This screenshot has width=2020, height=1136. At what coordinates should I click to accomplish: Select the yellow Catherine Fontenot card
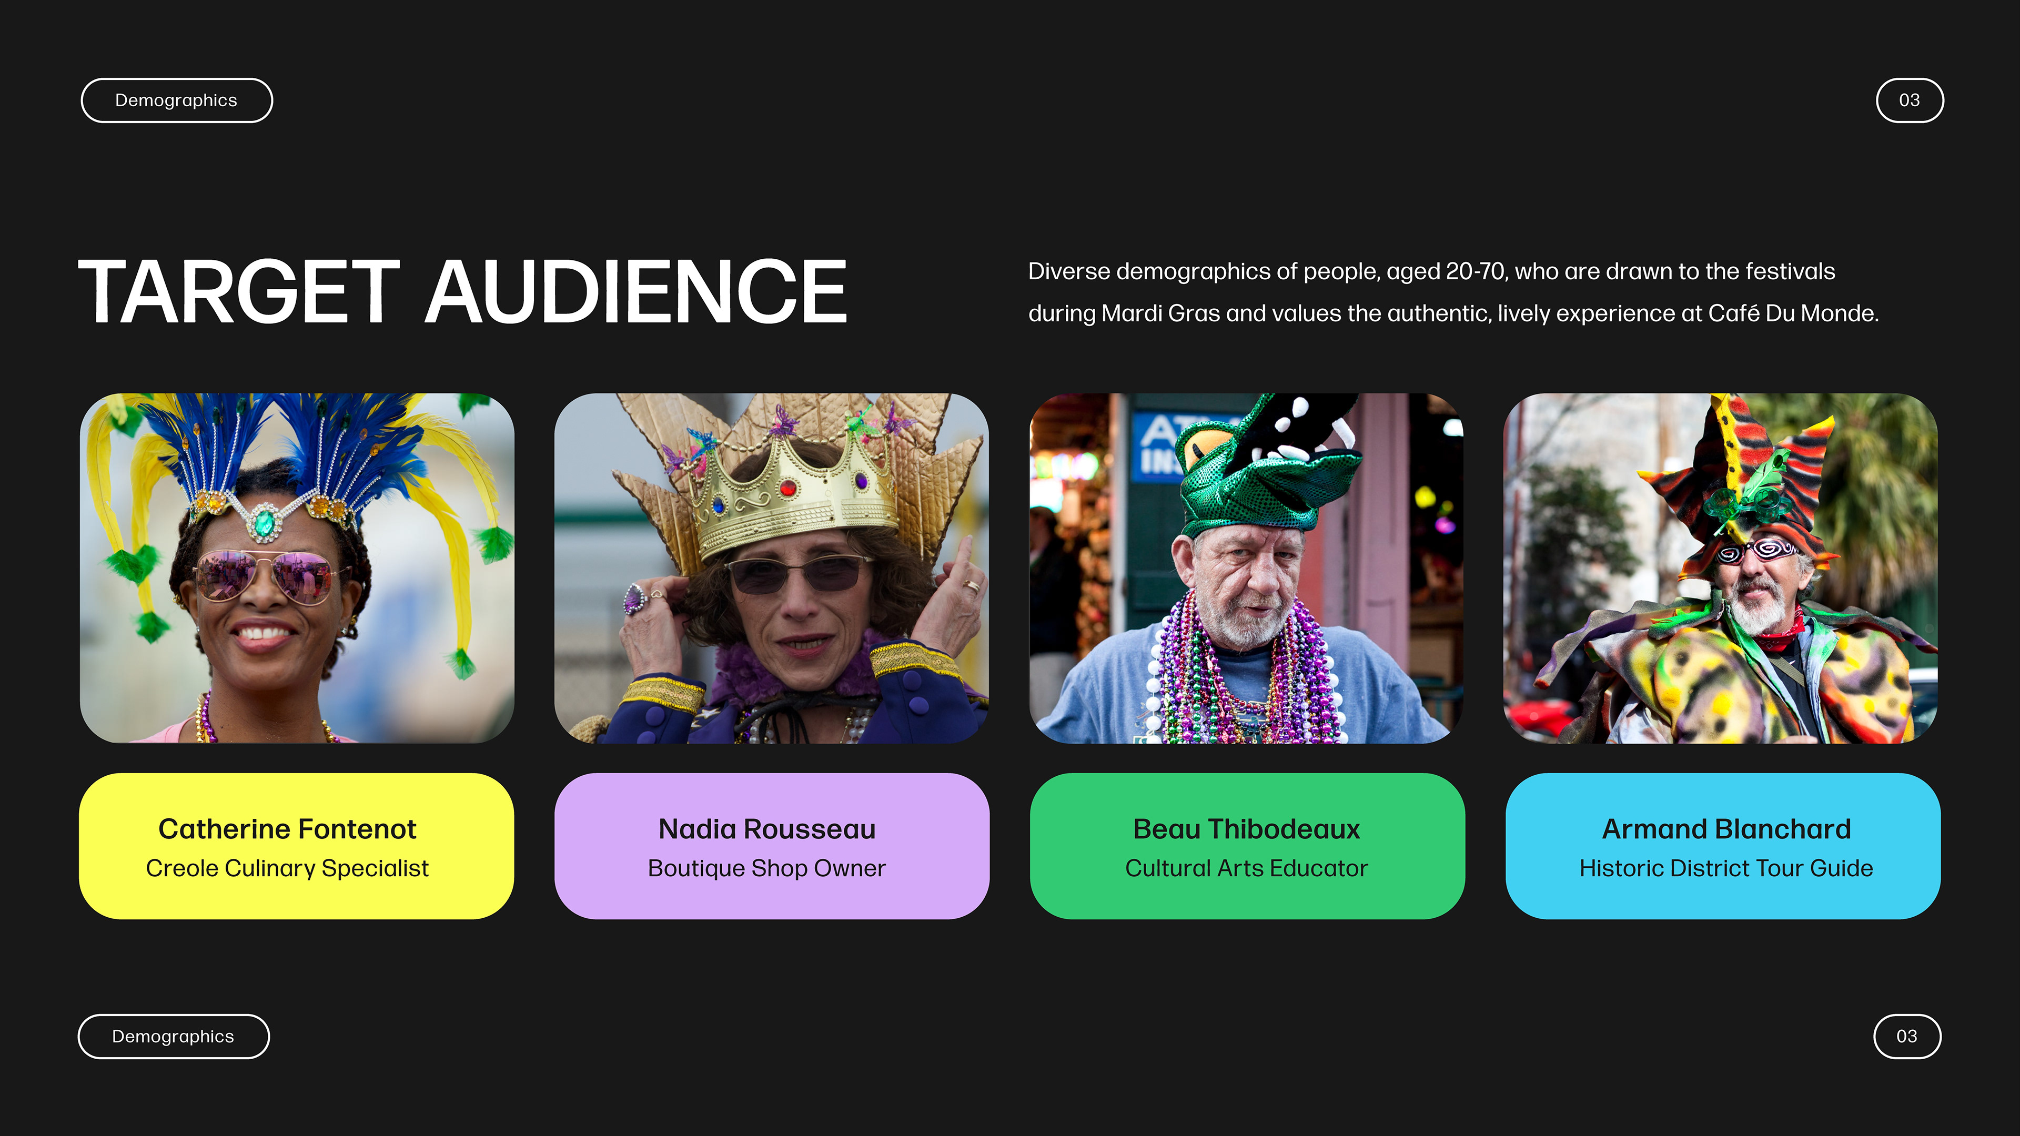pyautogui.click(x=296, y=846)
